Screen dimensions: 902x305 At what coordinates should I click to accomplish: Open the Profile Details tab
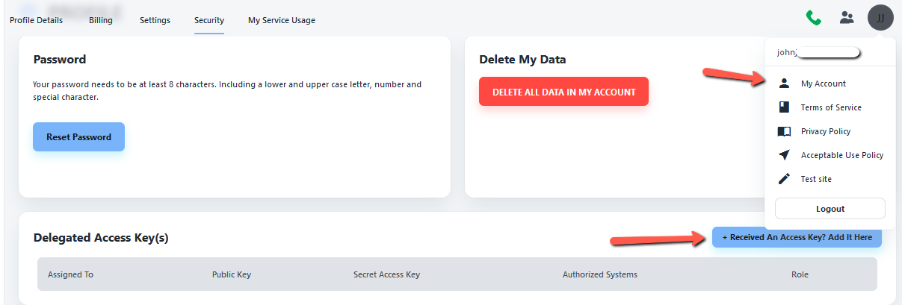click(x=36, y=20)
